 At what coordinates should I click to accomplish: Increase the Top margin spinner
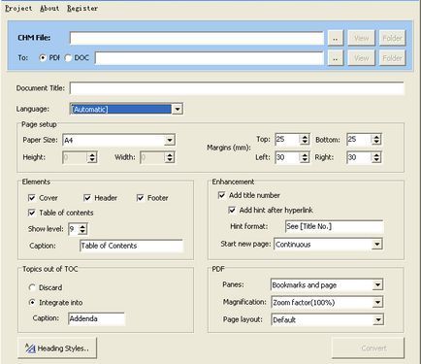pyautogui.click(x=305, y=137)
